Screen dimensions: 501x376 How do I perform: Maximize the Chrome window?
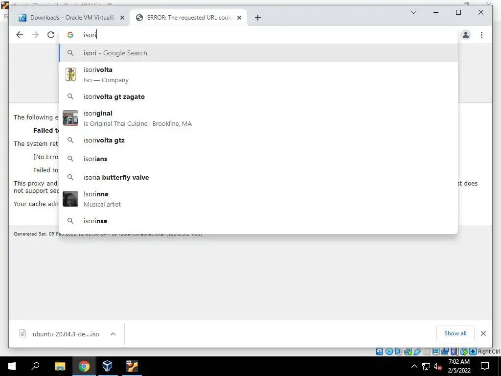(458, 12)
